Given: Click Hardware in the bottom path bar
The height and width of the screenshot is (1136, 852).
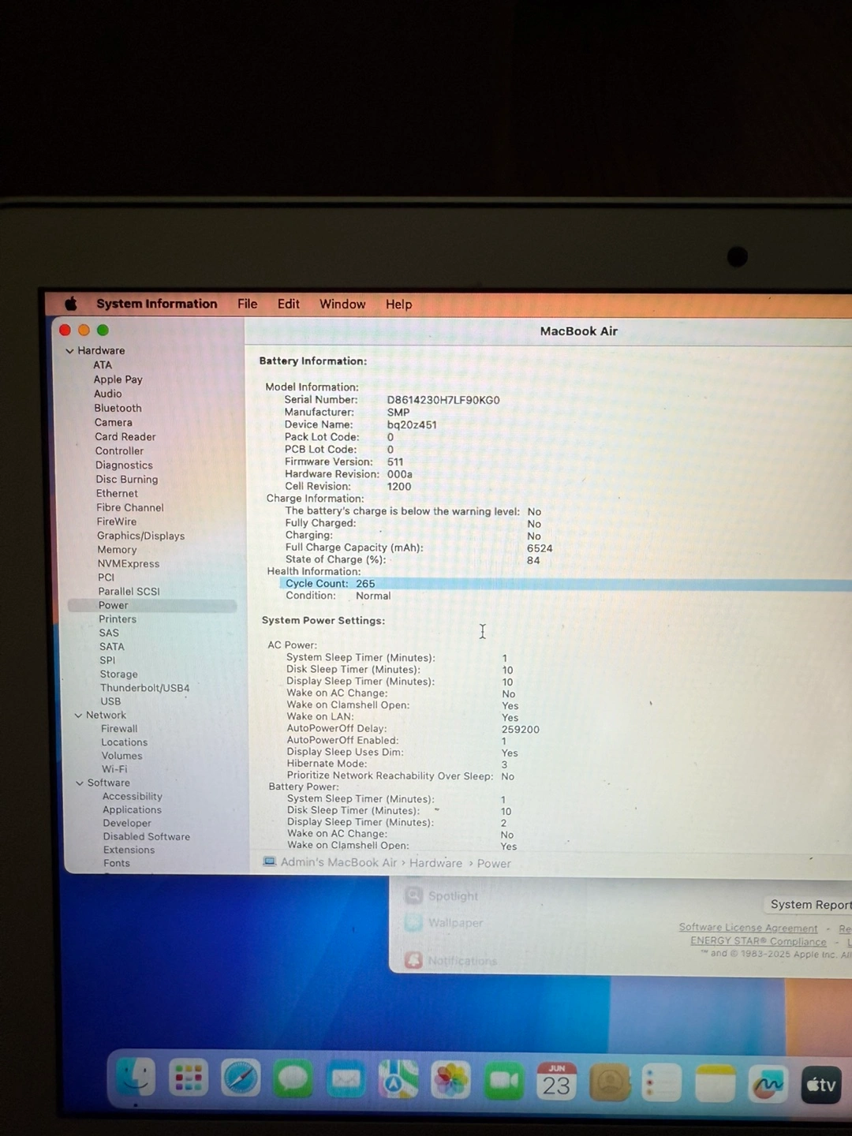Looking at the screenshot, I should 436,863.
